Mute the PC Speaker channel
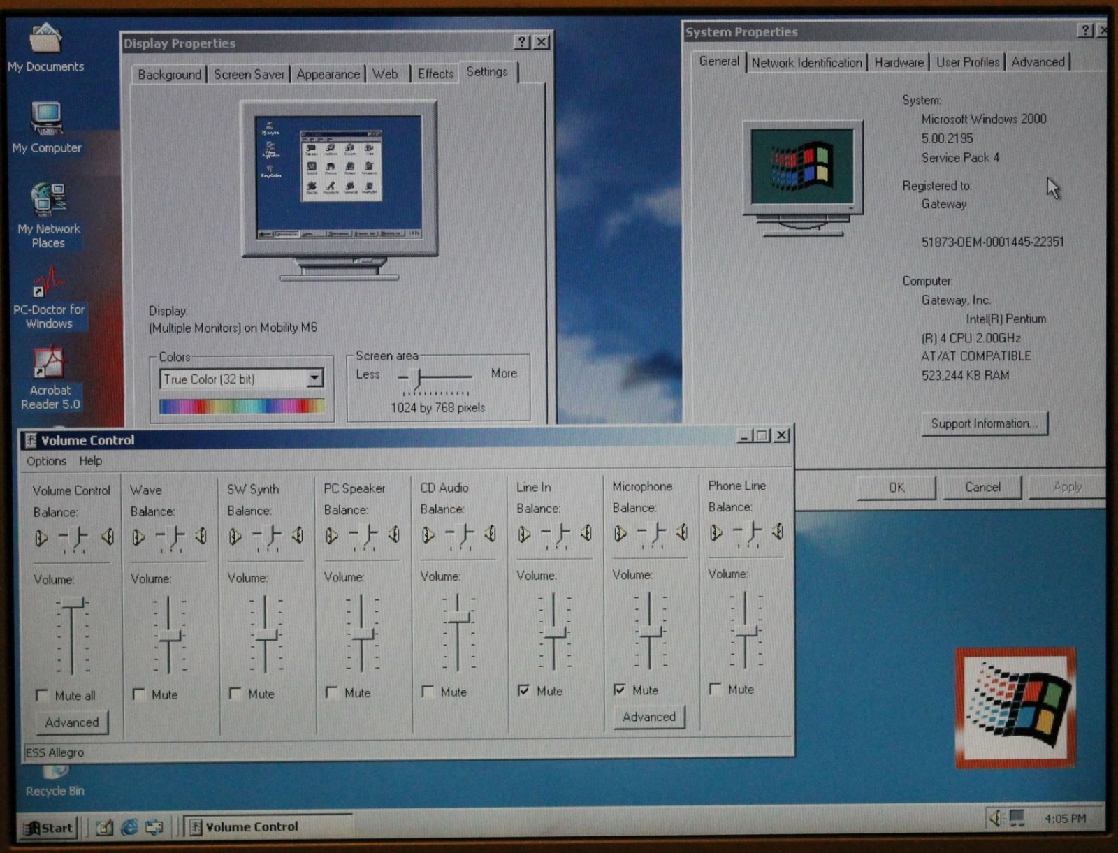1118x853 pixels. 332,692
